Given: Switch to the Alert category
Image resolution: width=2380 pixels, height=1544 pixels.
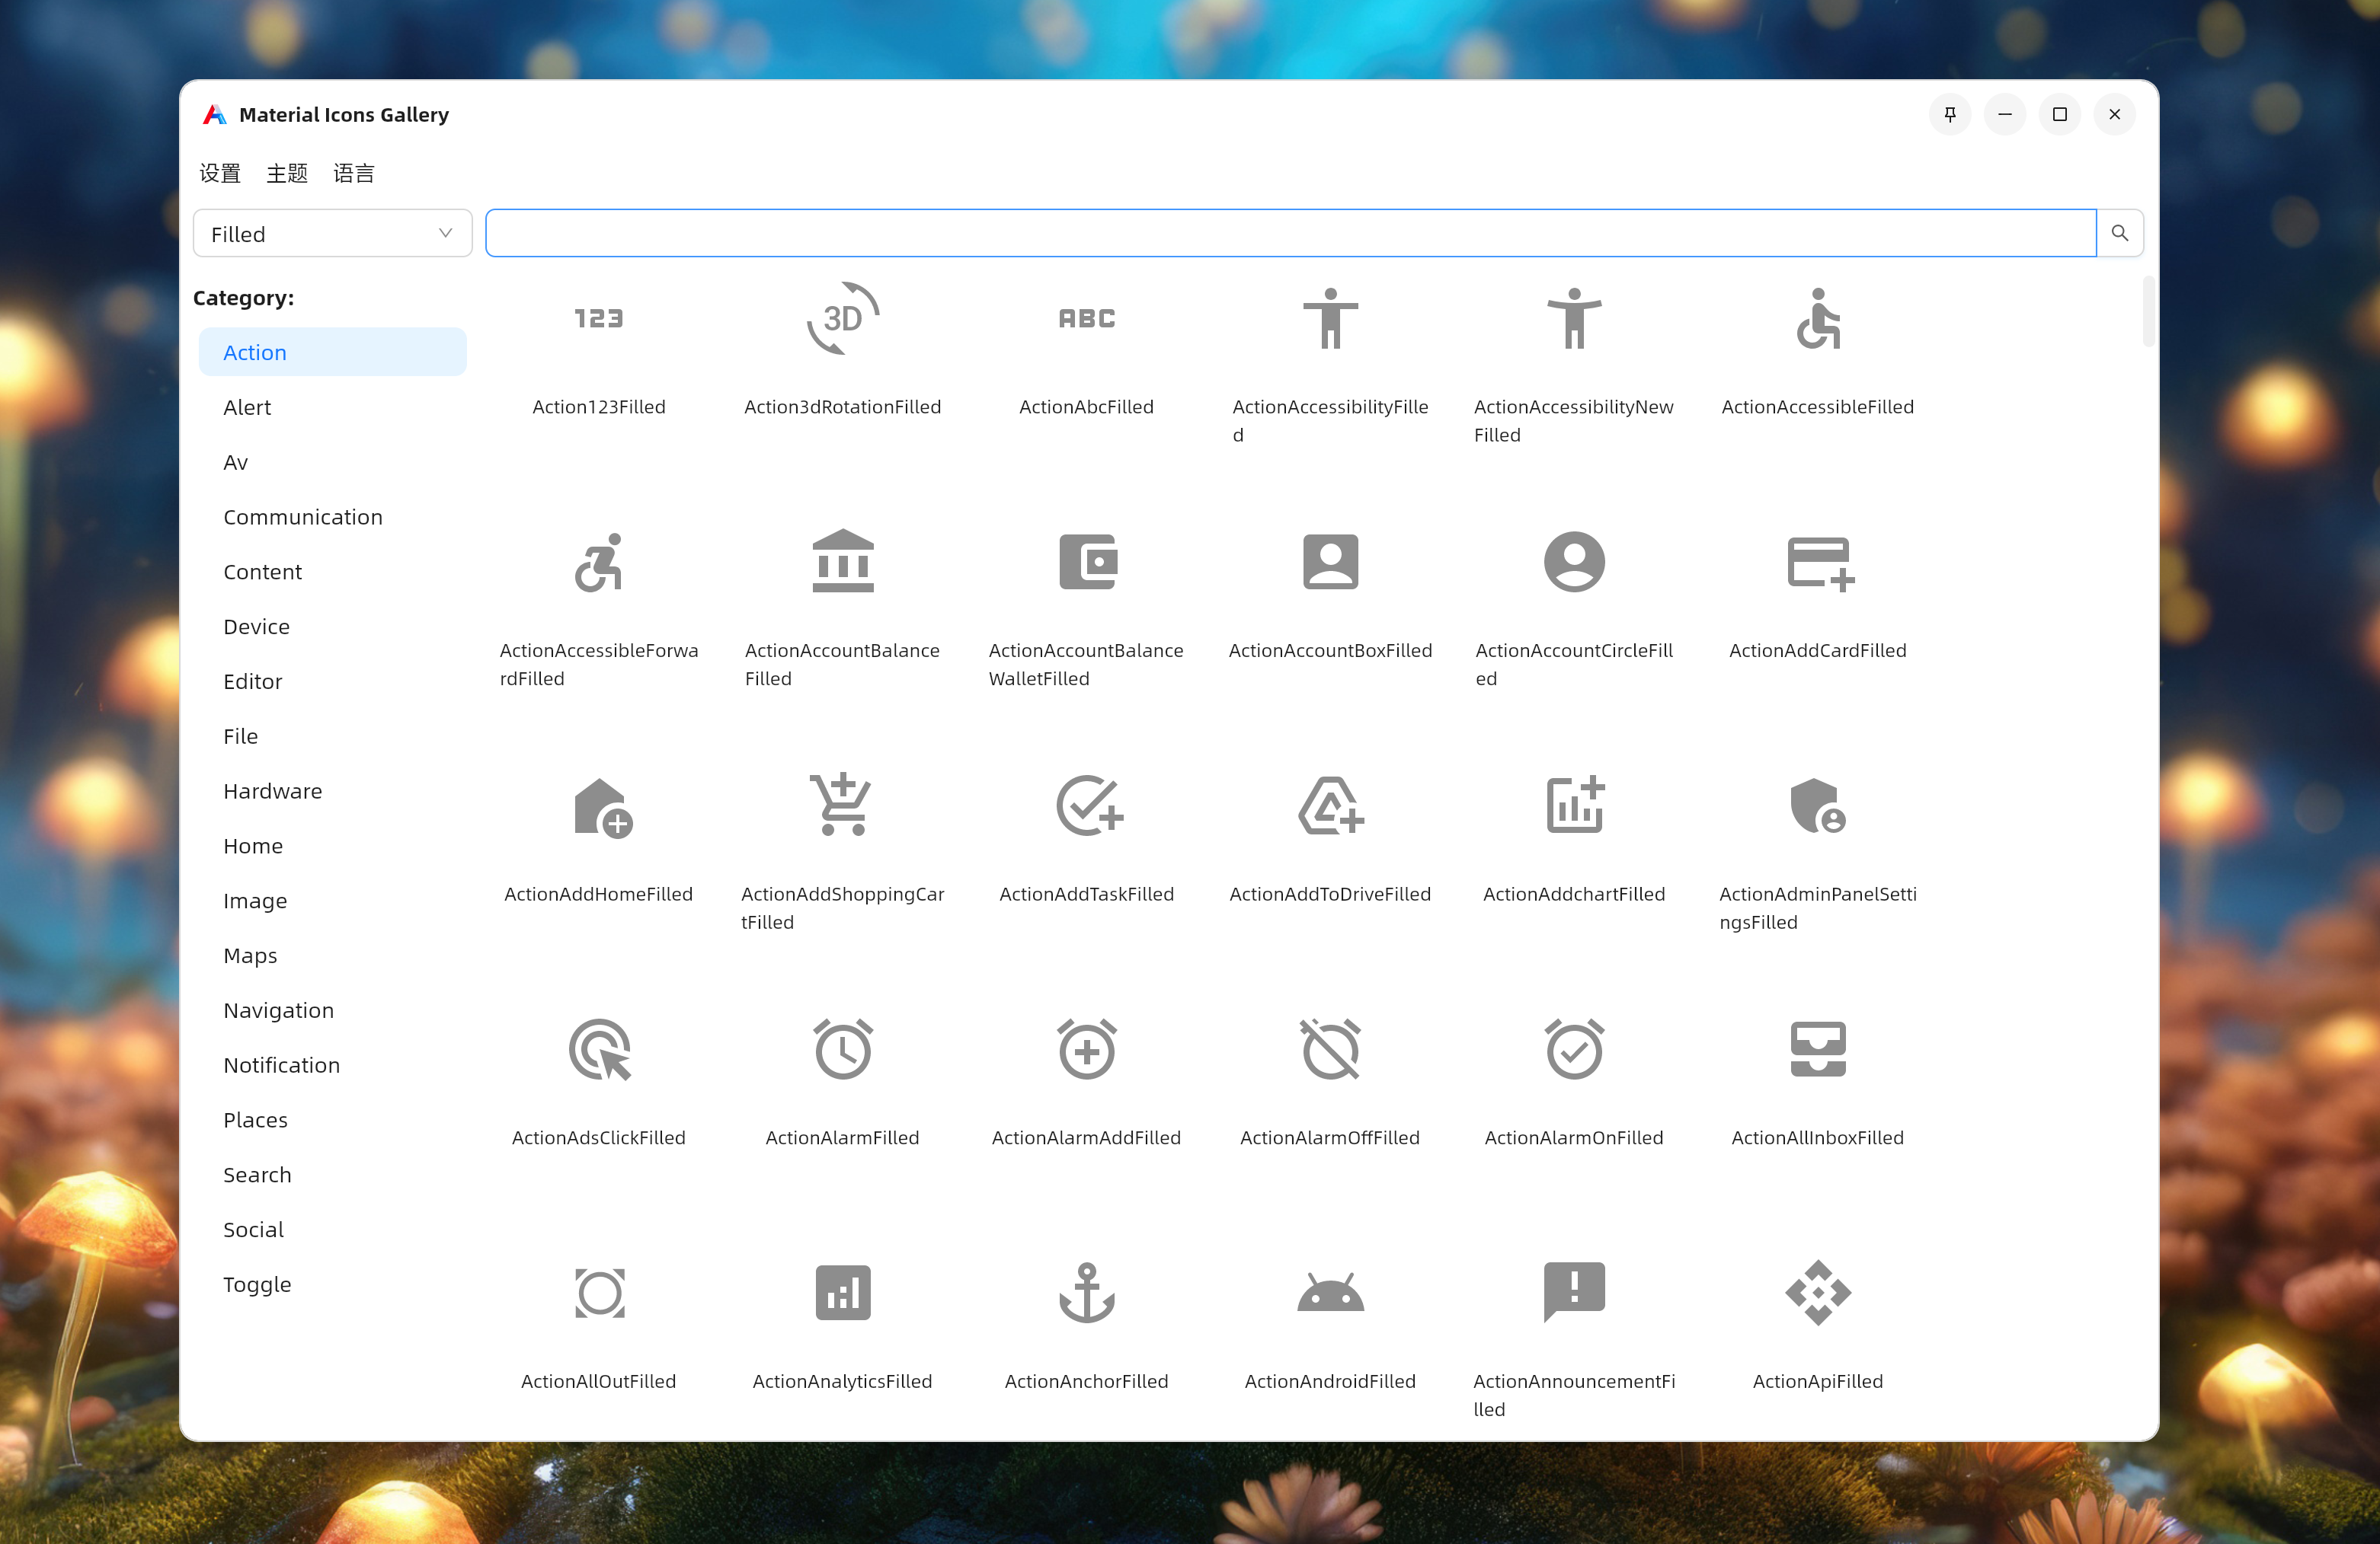Looking at the screenshot, I should pos(247,407).
